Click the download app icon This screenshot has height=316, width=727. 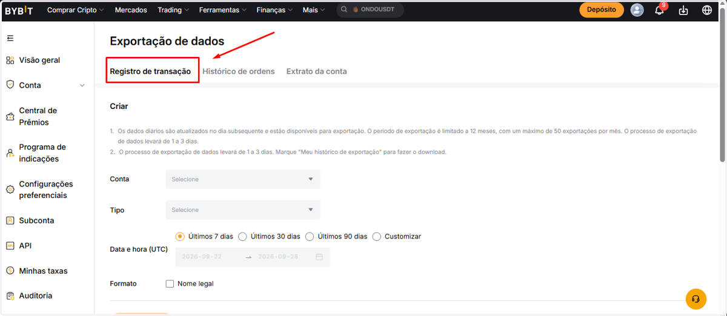coord(683,10)
